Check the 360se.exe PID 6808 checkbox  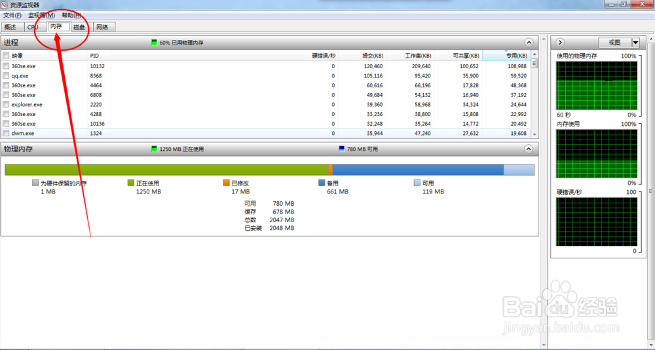[x=6, y=95]
